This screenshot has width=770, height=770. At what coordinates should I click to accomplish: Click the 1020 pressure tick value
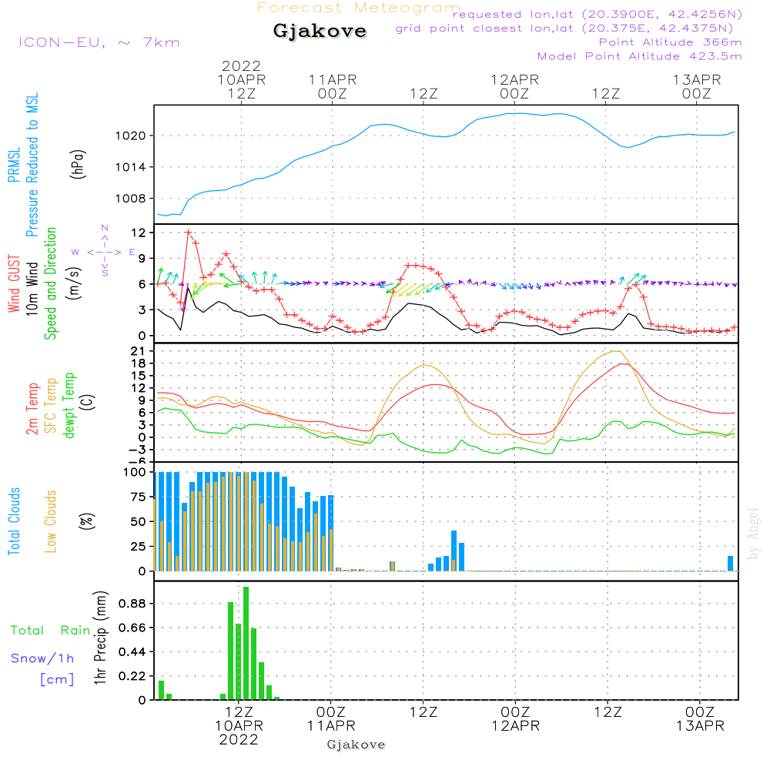click(x=131, y=136)
